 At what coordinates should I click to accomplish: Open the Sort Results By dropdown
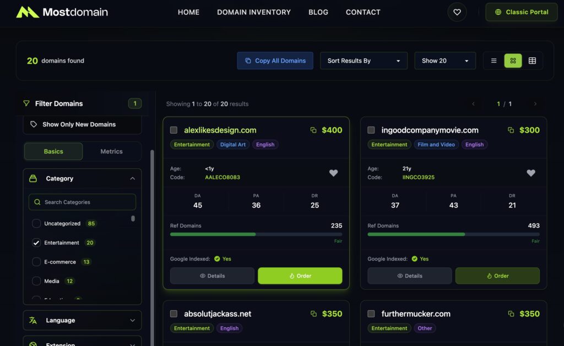coord(364,61)
